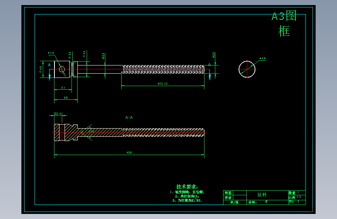The height and width of the screenshot is (219, 337).
Task: Click the M23 thread dimension label
Action: click(214, 55)
